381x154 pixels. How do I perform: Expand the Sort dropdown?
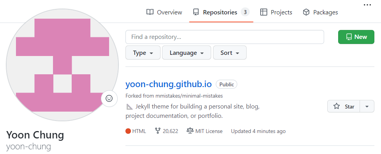[229, 52]
